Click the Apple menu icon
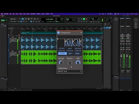The width and height of the screenshot is (139, 104). pyautogui.click(x=2, y=14)
